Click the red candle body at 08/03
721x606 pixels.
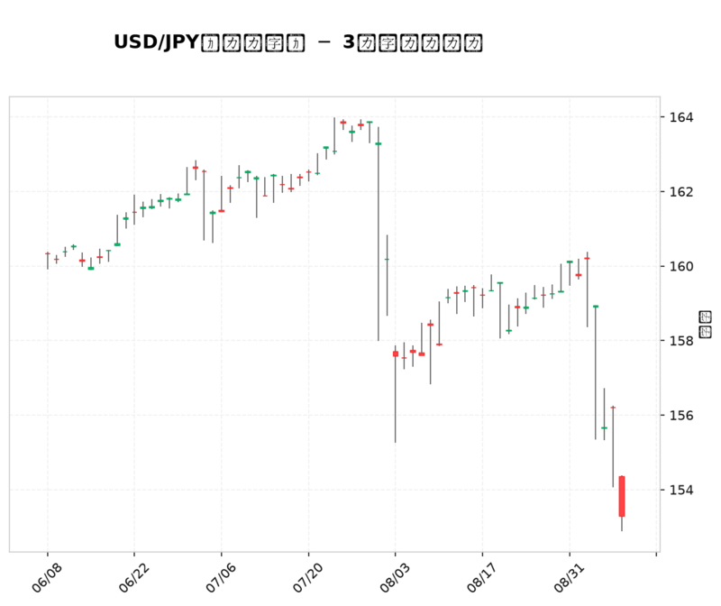coord(396,353)
